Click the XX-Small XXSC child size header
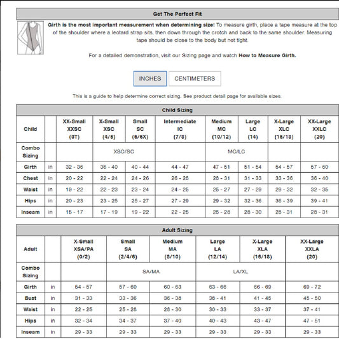The width and height of the screenshot is (339, 339). 74,129
